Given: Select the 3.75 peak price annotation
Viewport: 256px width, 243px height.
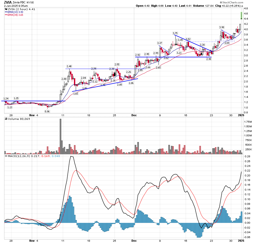Looking at the screenshot, I should point(175,33).
